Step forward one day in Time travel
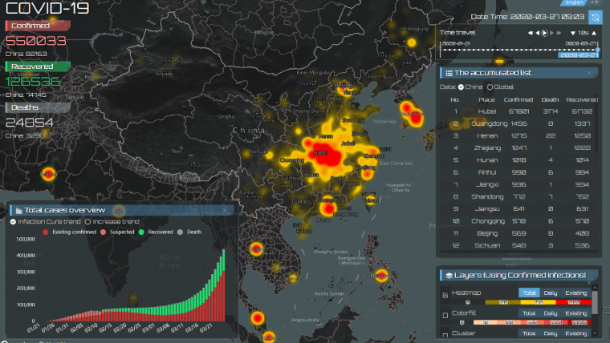Image resolution: width=610 pixels, height=343 pixels. (552, 33)
